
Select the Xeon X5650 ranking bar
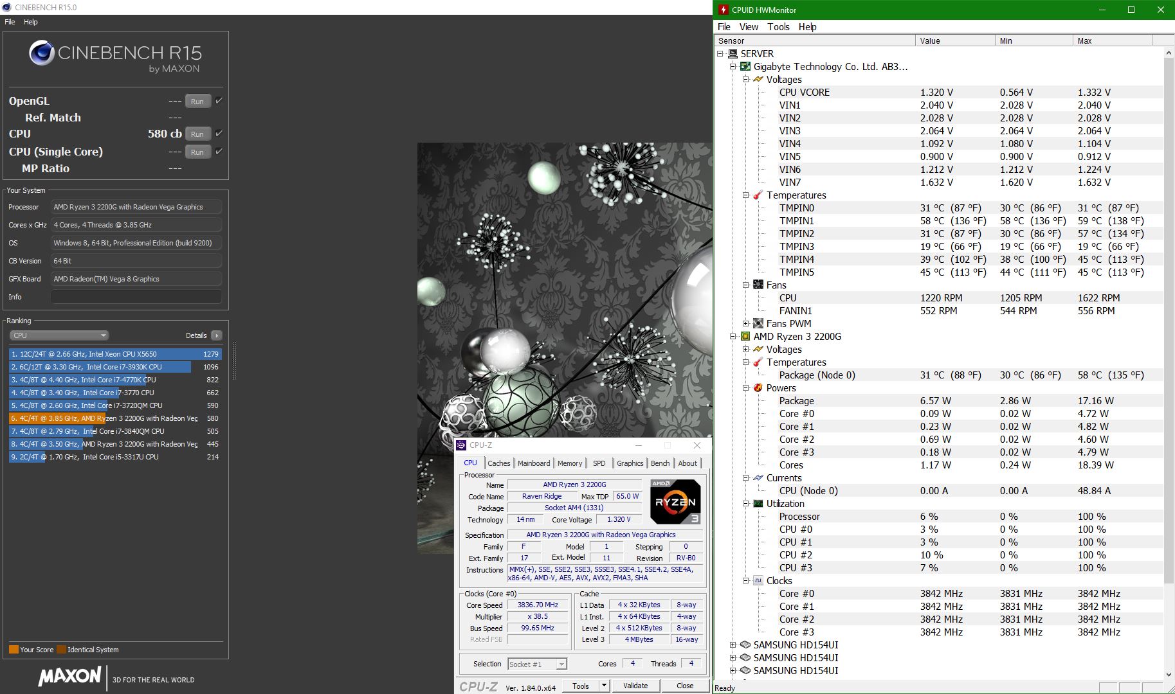pyautogui.click(x=114, y=354)
